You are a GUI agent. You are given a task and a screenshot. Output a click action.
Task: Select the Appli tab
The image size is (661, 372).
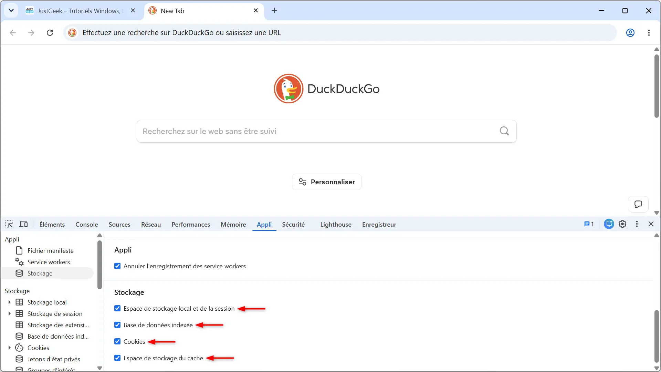click(x=264, y=225)
